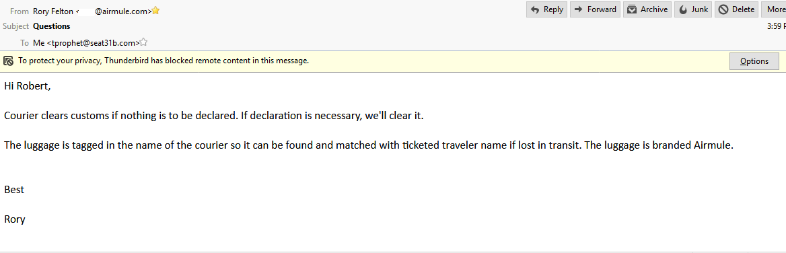The image size is (786, 253).
Task: Click the 'Hi Robert,' greeting line
Action: tap(28, 86)
